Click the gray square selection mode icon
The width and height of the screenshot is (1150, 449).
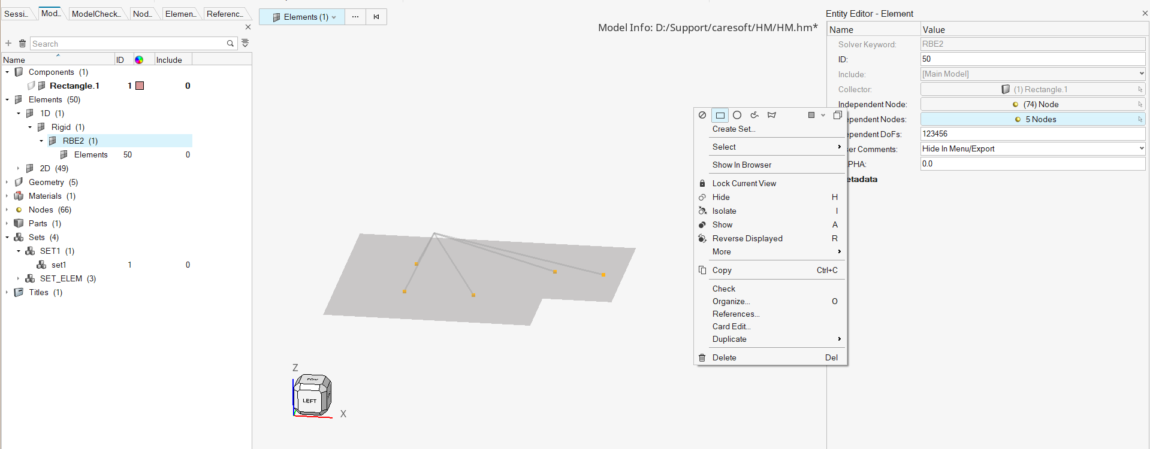[811, 115]
